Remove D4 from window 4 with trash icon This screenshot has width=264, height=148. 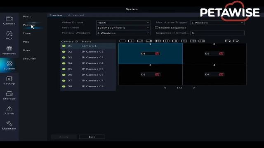pyautogui.click(x=222, y=74)
